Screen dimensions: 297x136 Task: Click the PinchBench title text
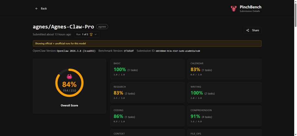pos(250,7)
